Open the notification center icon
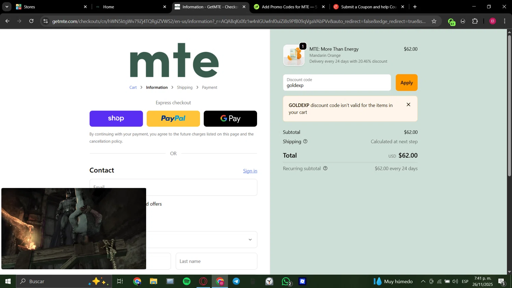Screen dimensions: 512x288 [x=502, y=282]
